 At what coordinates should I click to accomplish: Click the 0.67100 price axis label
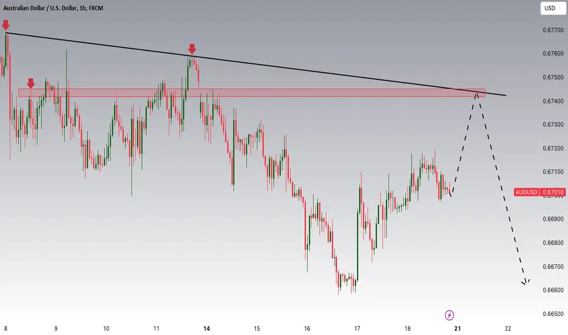[553, 172]
